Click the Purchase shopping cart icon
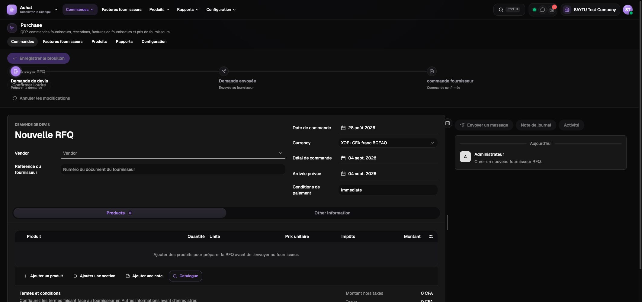Screen dimensions: 642x302 12,28
